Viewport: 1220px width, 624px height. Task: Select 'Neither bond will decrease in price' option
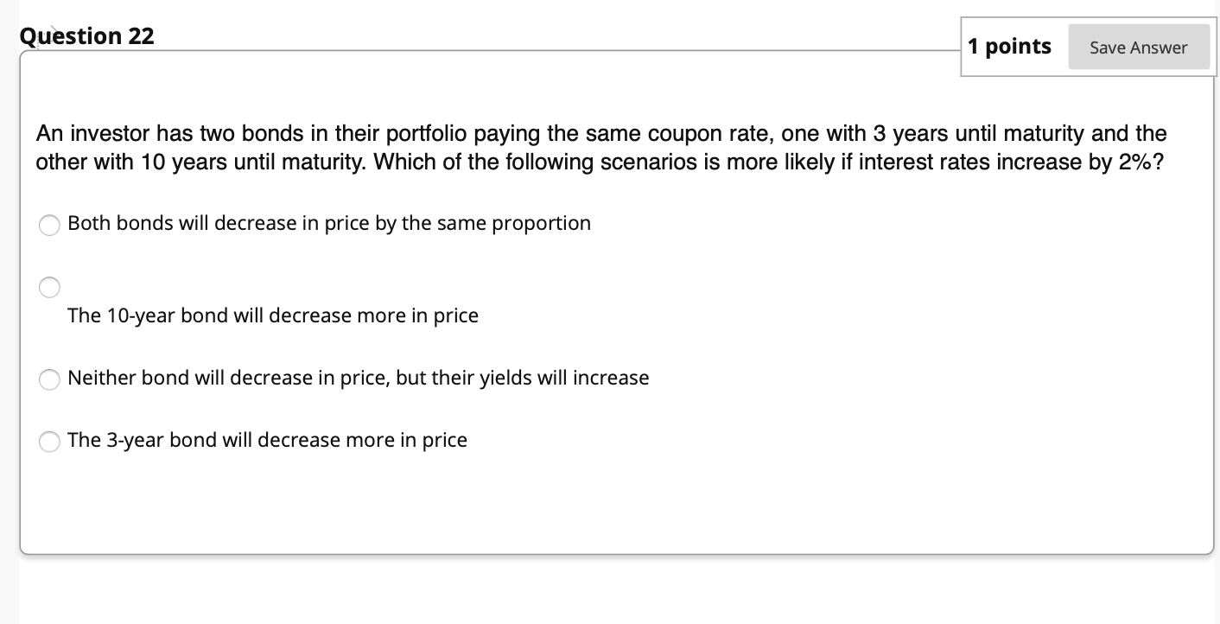coord(49,379)
